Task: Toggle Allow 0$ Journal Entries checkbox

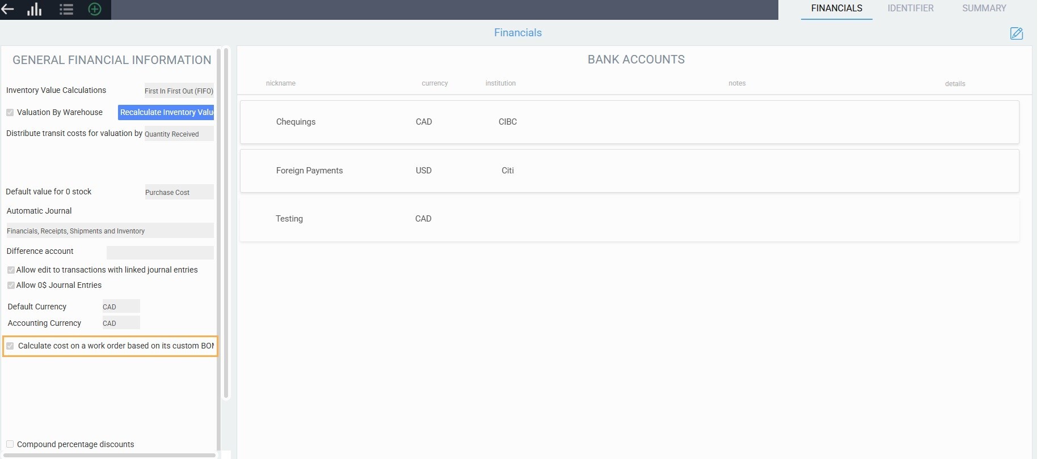Action: click(11, 286)
